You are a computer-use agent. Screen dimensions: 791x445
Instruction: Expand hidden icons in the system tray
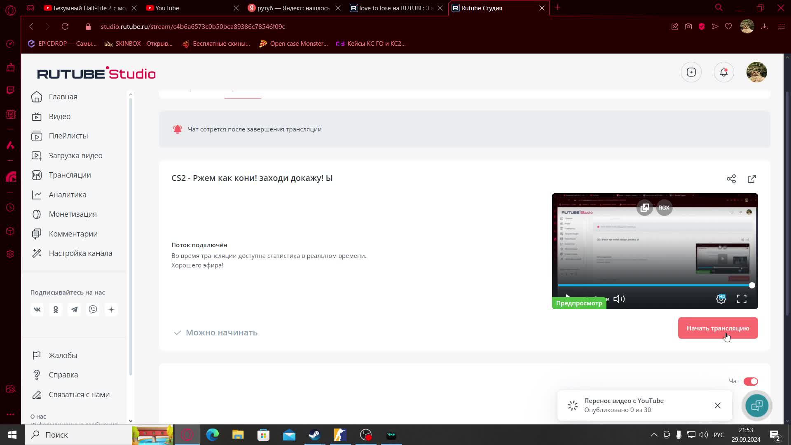[654, 435]
